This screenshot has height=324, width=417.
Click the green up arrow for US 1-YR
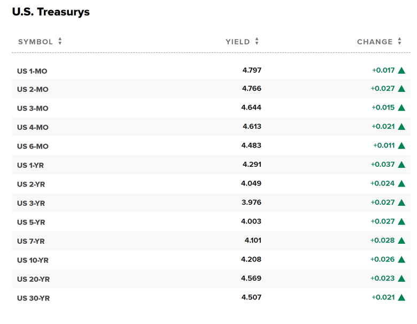click(401, 165)
